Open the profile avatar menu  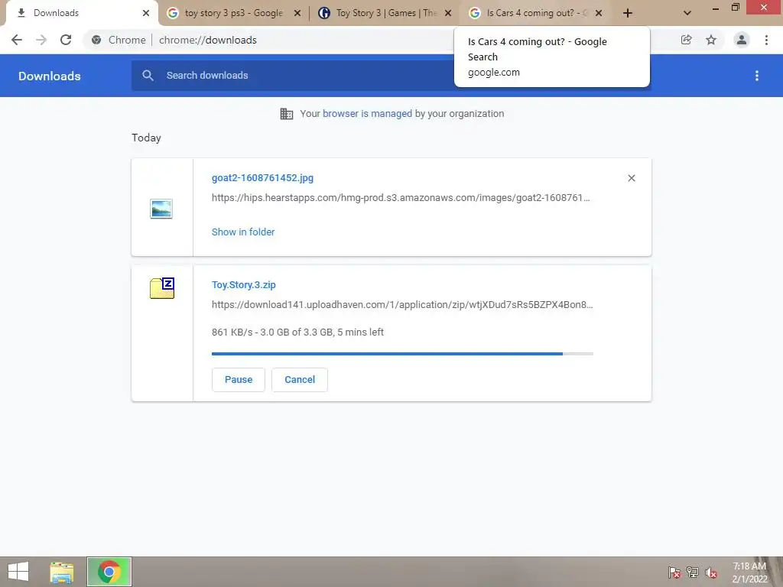coord(742,40)
